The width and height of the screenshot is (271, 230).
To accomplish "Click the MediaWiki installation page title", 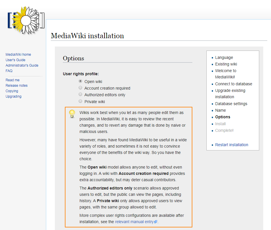I will [x=87, y=36].
